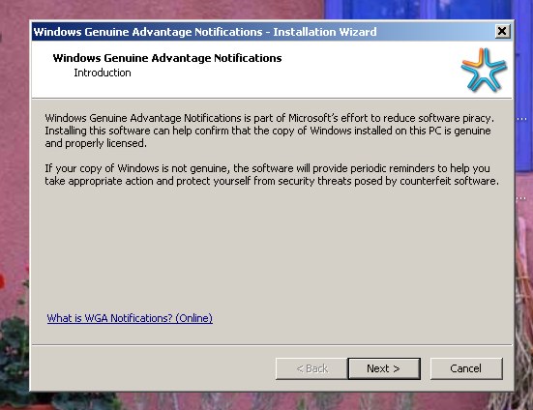Click the separator line above the wizard buttons

(x=272, y=345)
